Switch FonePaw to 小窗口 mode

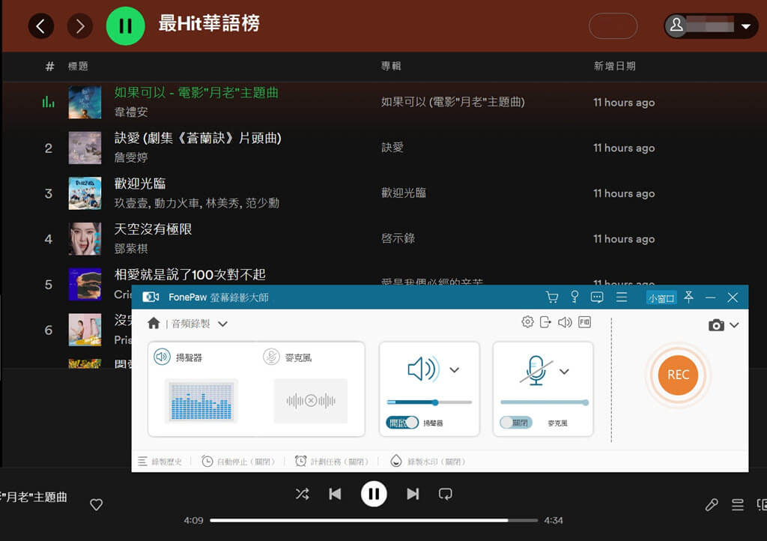coord(661,298)
